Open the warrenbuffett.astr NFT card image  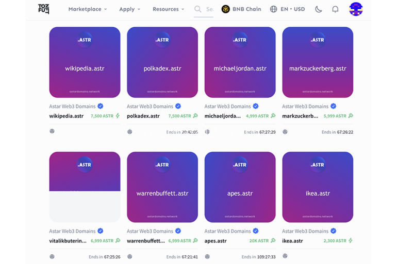point(162,187)
